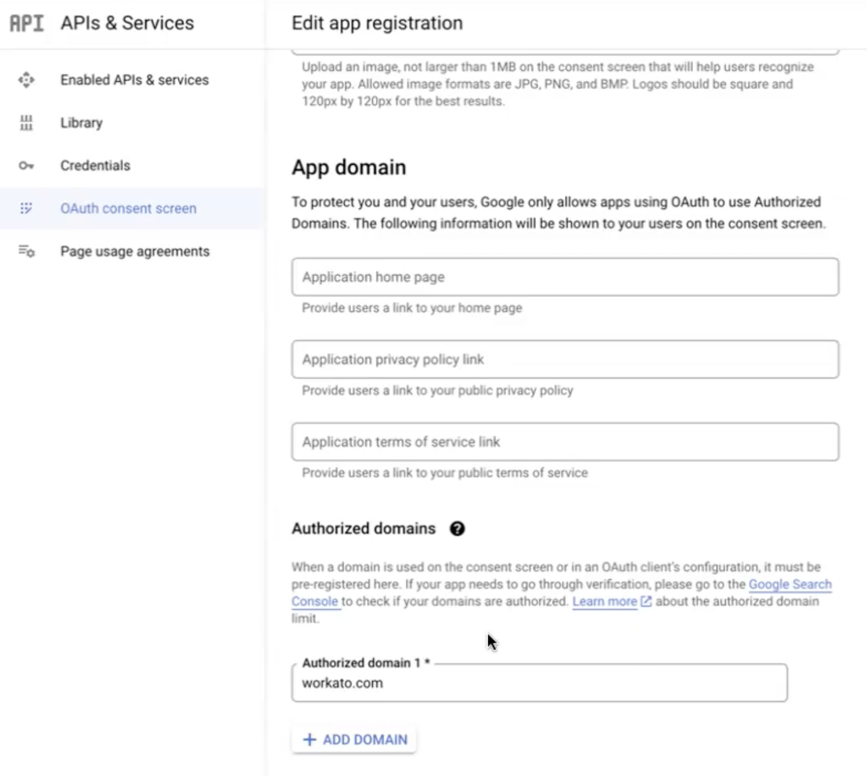This screenshot has height=776, width=867.
Task: Click the Application terms of service link field
Action: click(564, 442)
